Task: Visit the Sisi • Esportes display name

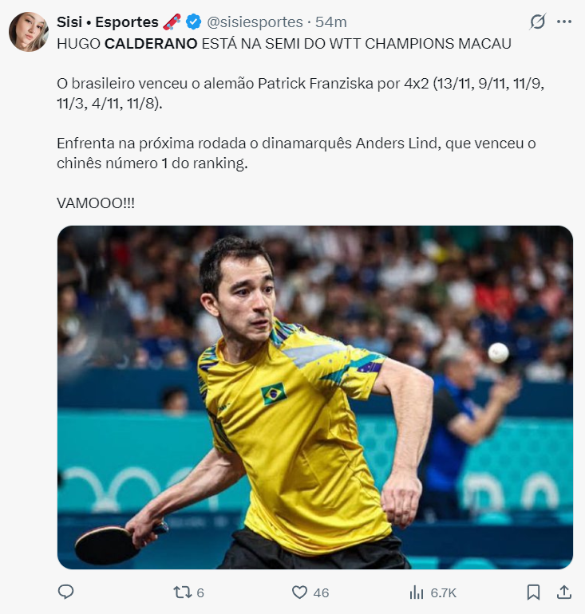Action: [x=108, y=22]
